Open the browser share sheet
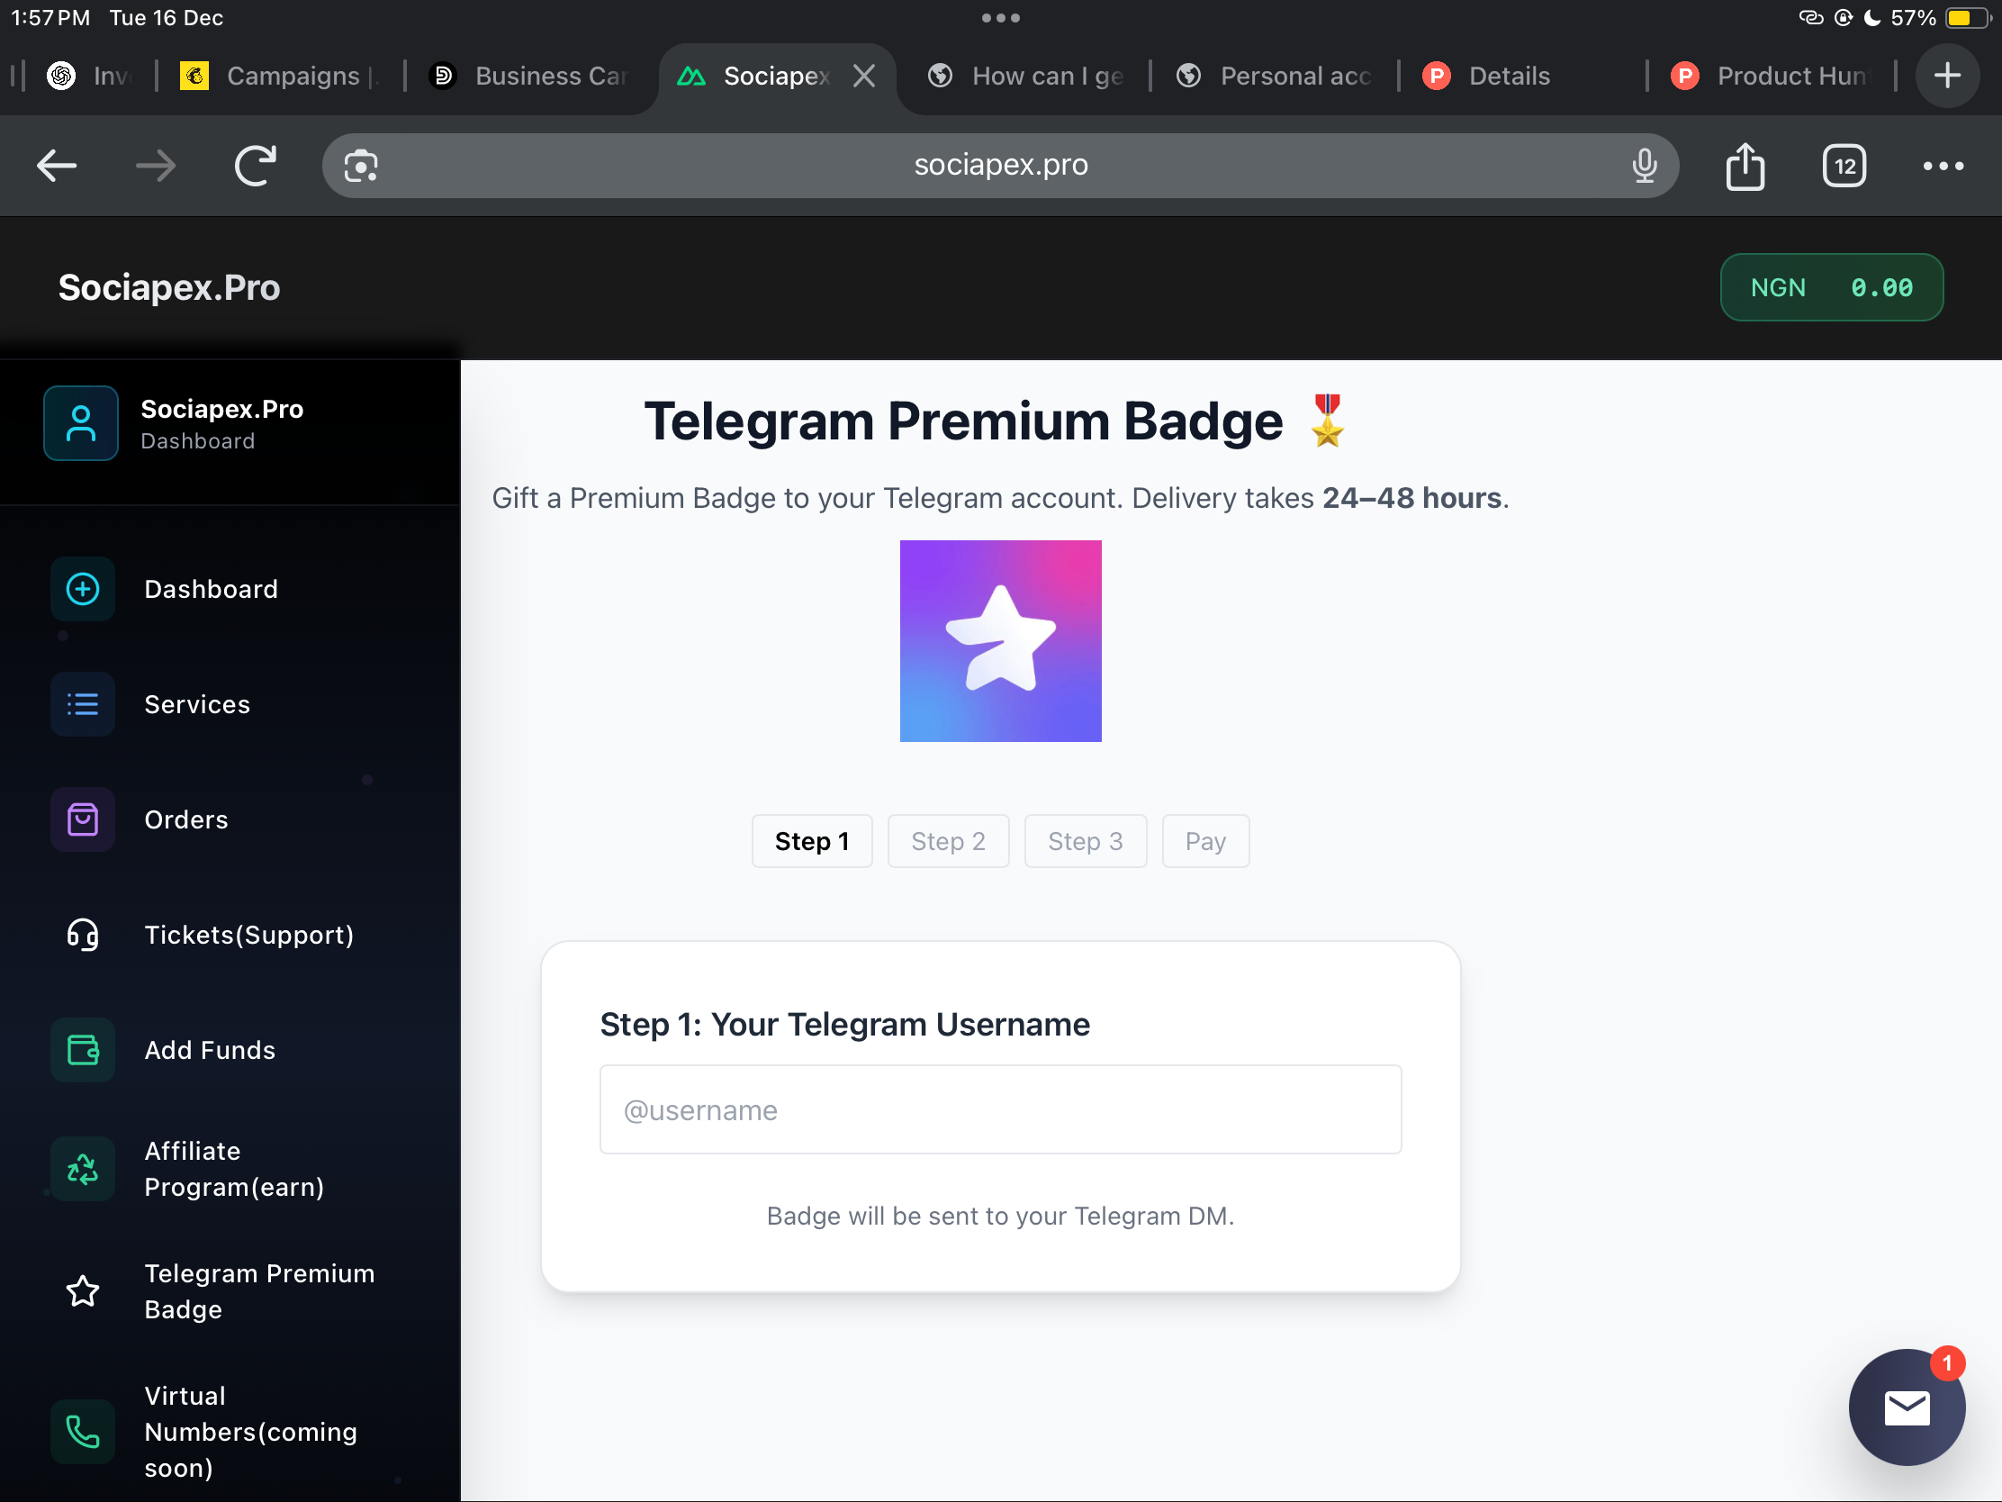The width and height of the screenshot is (2002, 1502). (1745, 165)
